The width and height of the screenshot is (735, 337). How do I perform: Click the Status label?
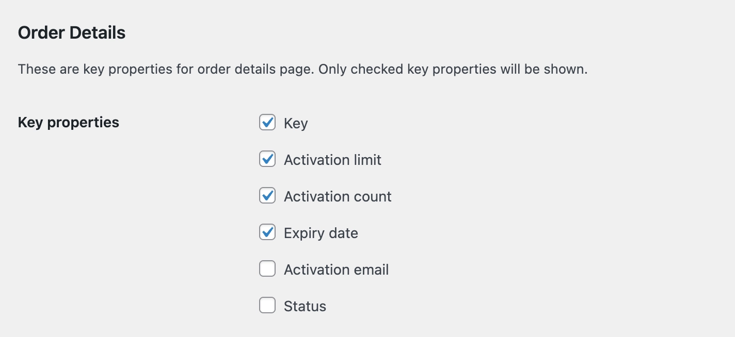[x=305, y=306]
